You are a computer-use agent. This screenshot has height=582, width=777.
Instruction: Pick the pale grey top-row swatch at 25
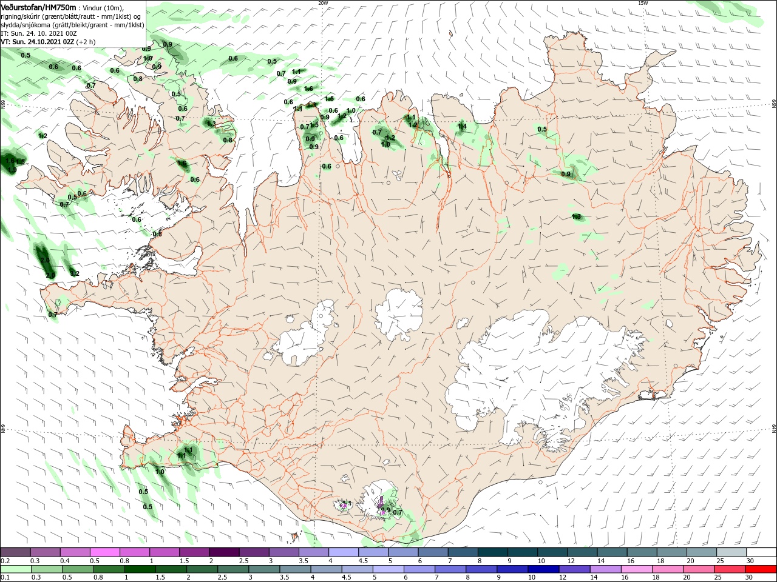click(x=731, y=552)
